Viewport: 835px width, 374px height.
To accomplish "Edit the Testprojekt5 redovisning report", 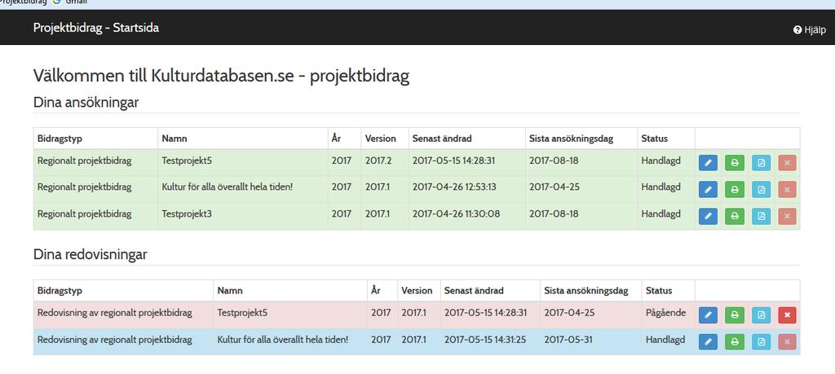I will coord(708,315).
